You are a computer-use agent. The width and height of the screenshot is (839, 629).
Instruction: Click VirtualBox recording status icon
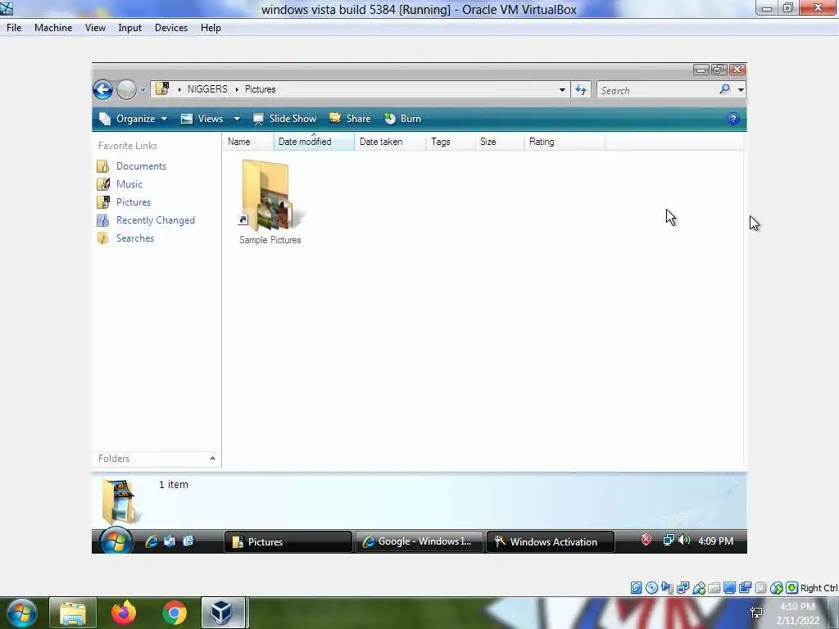745,588
